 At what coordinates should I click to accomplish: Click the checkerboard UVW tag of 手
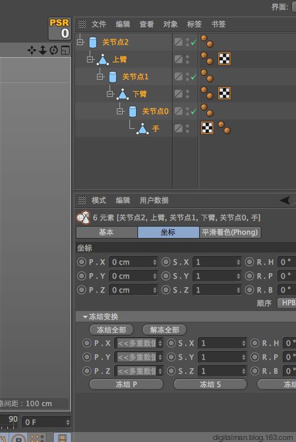[x=207, y=128]
